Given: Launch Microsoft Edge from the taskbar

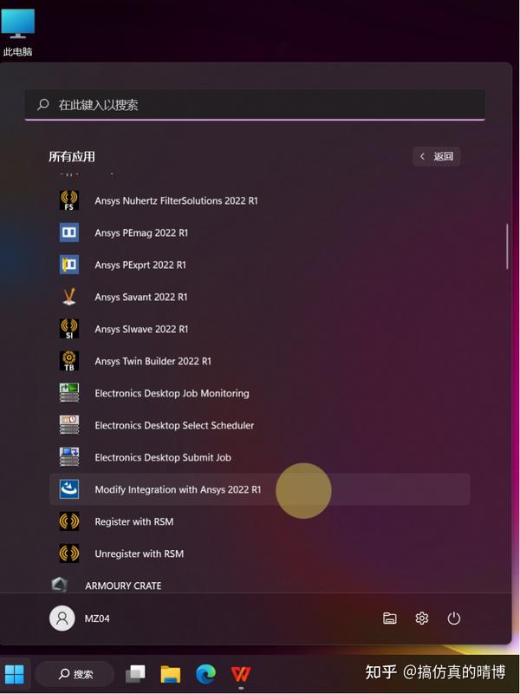Looking at the screenshot, I should [x=205, y=674].
